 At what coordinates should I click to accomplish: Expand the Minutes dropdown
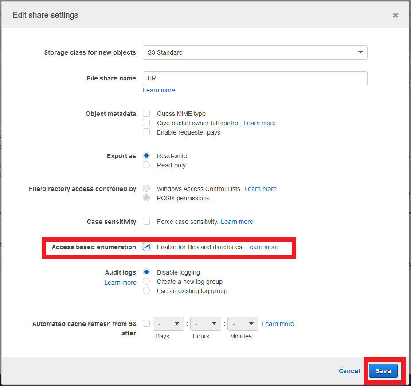coord(243,323)
